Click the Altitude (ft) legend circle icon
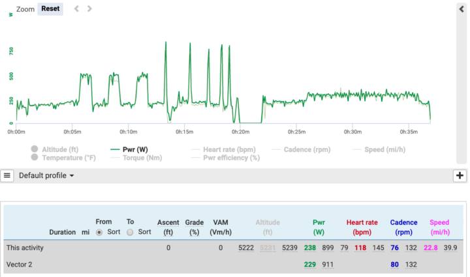Viewport: 470px width, 277px height. tap(33, 149)
